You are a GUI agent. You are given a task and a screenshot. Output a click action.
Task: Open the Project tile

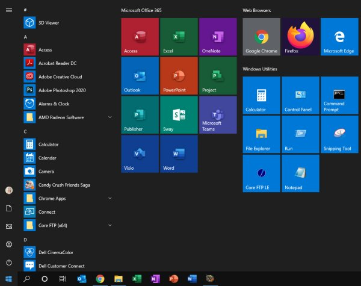[x=218, y=76]
